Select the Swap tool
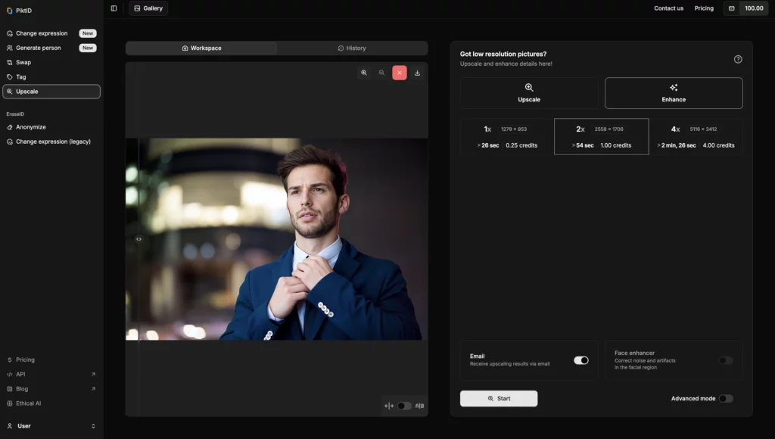The width and height of the screenshot is (775, 439). click(23, 61)
